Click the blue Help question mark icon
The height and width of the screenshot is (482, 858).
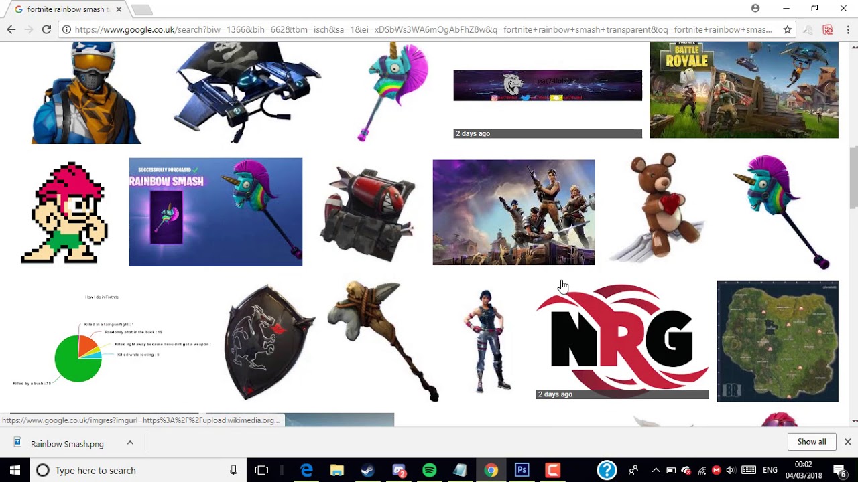click(x=607, y=470)
